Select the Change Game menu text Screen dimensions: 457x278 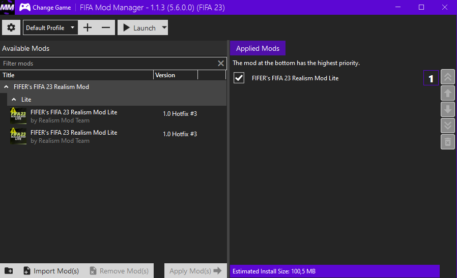pos(51,8)
